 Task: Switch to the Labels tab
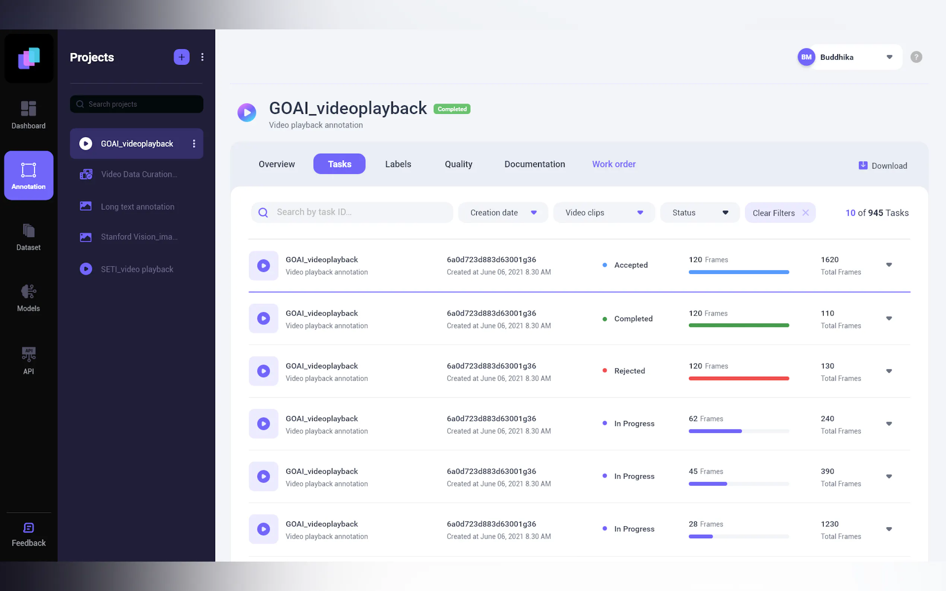(x=398, y=164)
